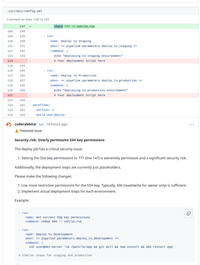Screen dimensions: 200x265
Task: Open the comment options three-dot menu
Action: point(192,125)
